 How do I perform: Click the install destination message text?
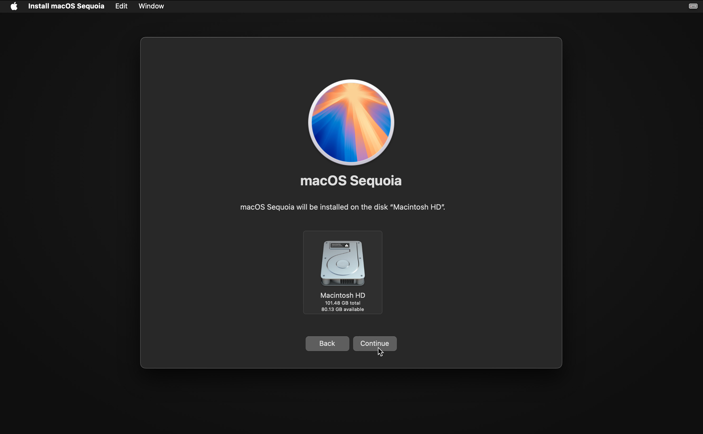click(x=343, y=207)
